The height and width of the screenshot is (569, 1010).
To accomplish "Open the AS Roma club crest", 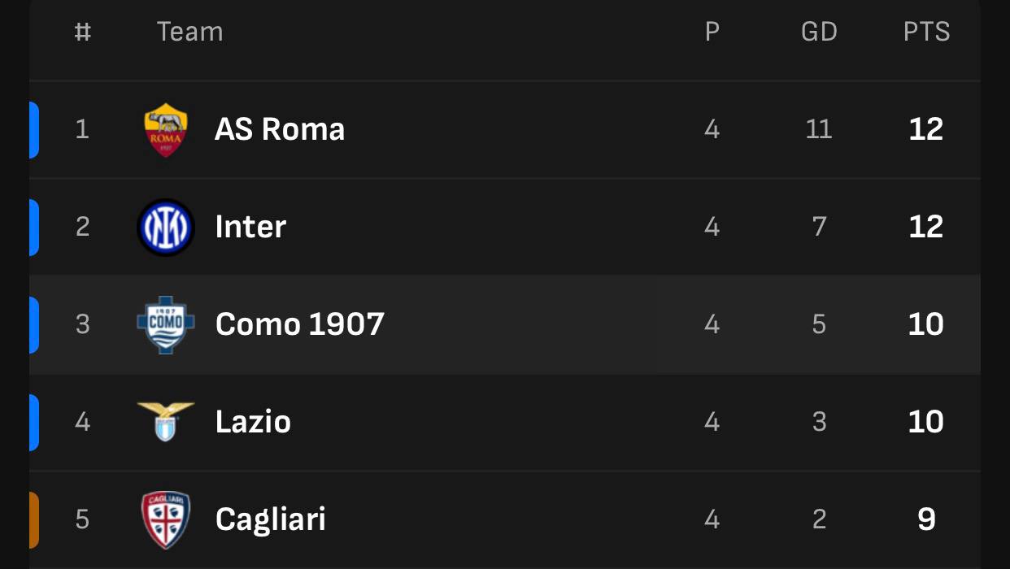I will pyautogui.click(x=166, y=129).
